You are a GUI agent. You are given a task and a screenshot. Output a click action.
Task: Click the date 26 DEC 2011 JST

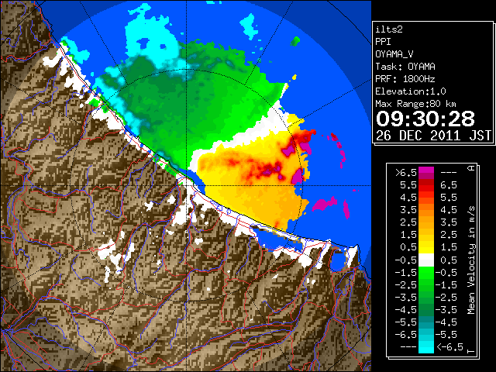click(x=433, y=136)
